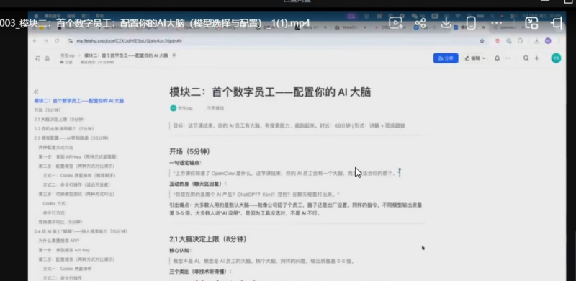
Task: Open the 窗口 menu in macOS menu bar
Action: tap(85, 16)
